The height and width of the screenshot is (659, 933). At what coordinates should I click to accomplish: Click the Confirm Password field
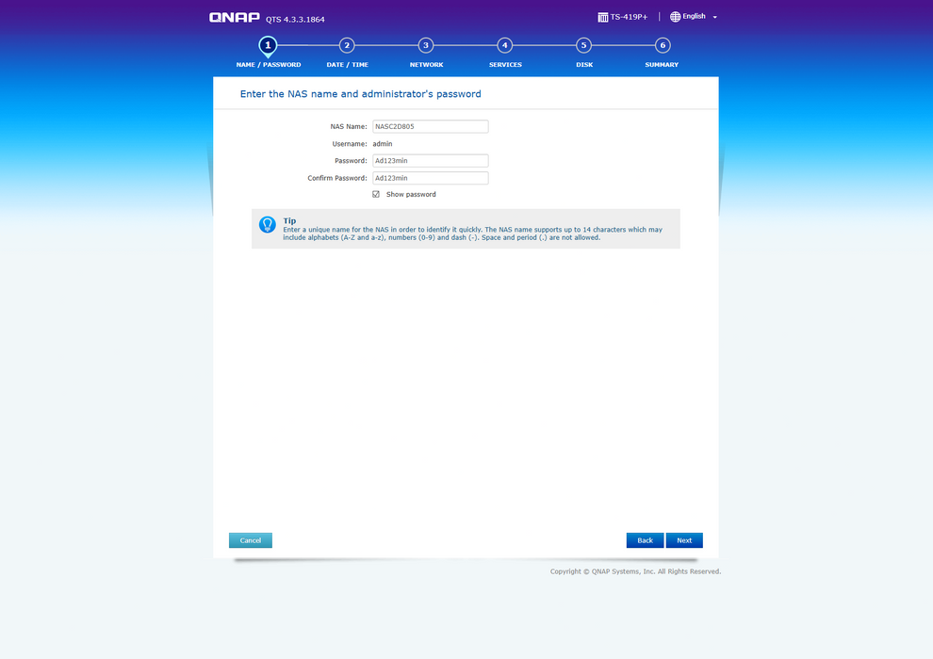430,178
